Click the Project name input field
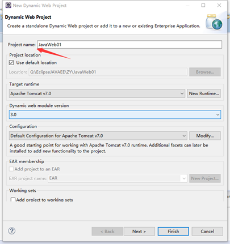Viewport: 230px width, 244px height. 129,45
